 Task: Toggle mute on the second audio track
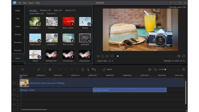18,104
